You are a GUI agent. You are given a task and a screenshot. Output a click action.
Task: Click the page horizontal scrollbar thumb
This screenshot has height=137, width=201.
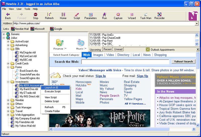point(111,129)
